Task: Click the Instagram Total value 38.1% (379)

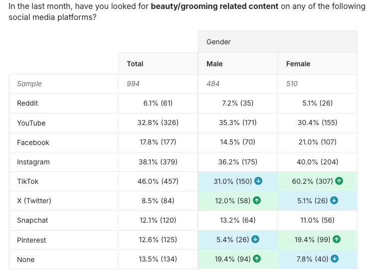Action: [x=158, y=162]
